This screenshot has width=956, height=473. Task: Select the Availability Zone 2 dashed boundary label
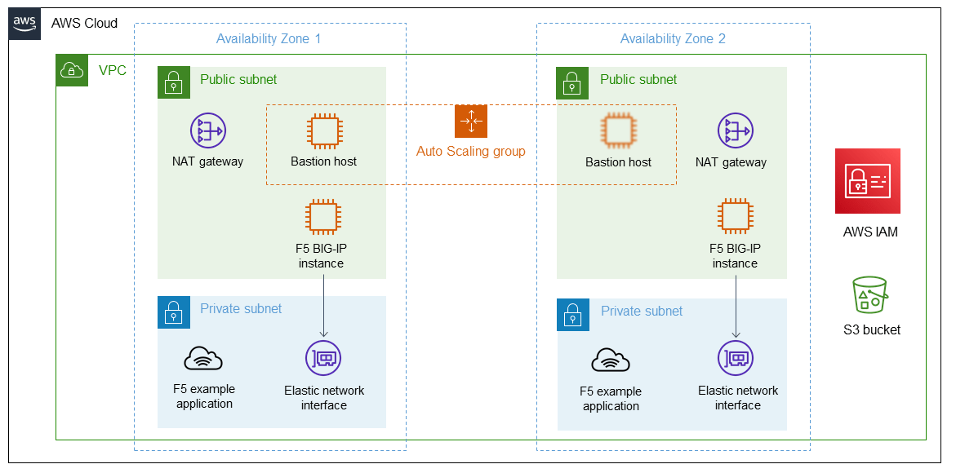coord(673,38)
